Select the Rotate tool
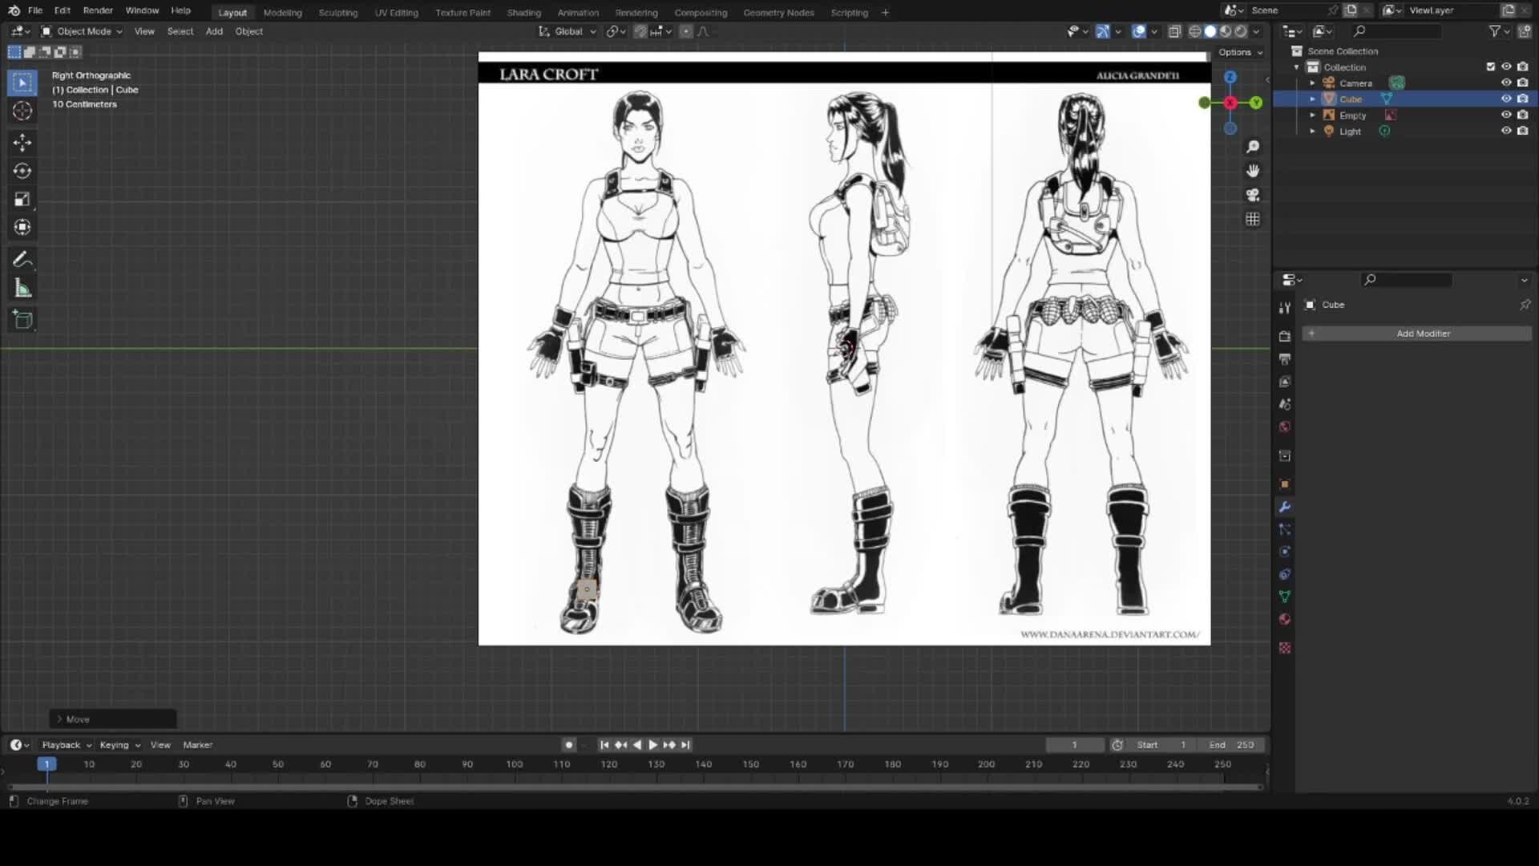1539x866 pixels. pyautogui.click(x=22, y=170)
